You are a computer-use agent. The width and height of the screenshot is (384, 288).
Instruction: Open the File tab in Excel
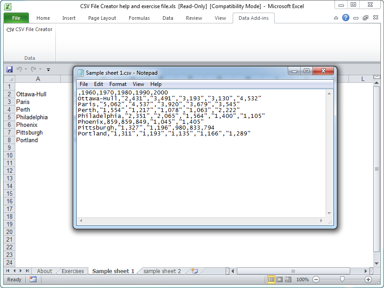16,18
